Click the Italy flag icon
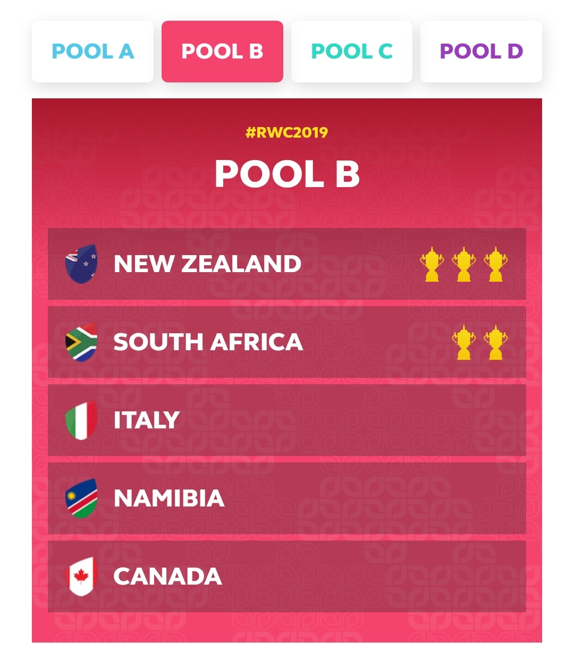Image resolution: width=574 pixels, height=659 pixels. click(x=81, y=420)
